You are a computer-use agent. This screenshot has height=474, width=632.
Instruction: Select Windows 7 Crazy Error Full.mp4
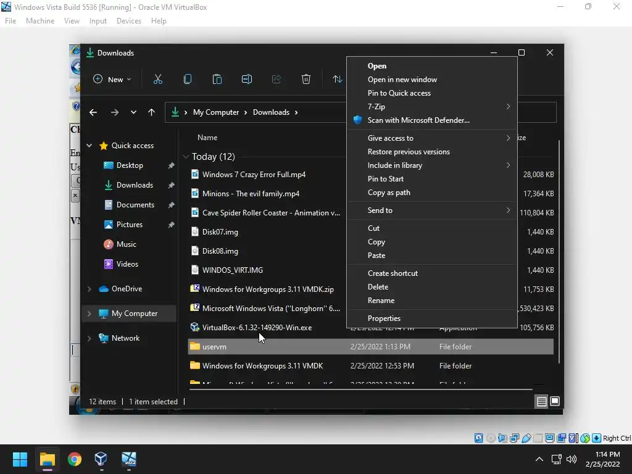(254, 175)
